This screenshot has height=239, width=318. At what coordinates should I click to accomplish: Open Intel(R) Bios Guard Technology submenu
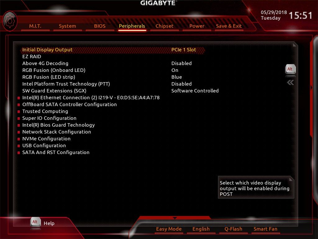58,125
